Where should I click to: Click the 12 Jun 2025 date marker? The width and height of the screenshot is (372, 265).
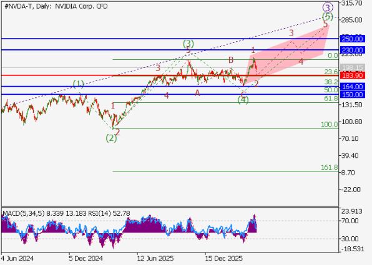click(x=155, y=258)
